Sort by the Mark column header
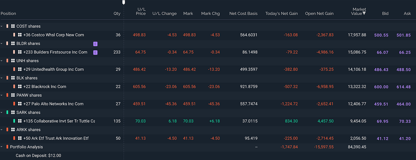 (188, 13)
